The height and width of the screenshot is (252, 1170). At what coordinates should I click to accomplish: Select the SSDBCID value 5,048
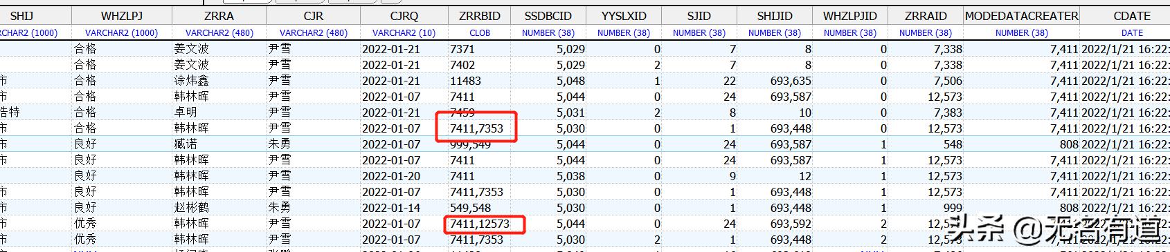(570, 81)
